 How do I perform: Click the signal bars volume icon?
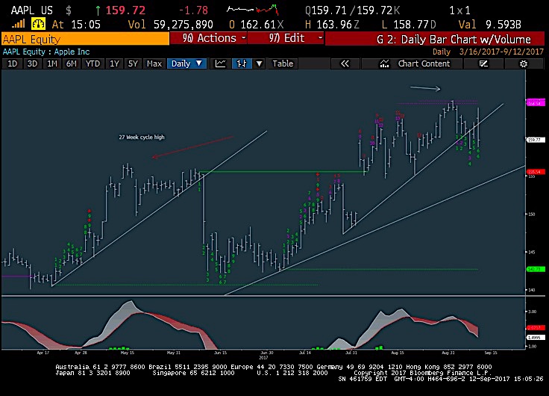[x=18, y=24]
